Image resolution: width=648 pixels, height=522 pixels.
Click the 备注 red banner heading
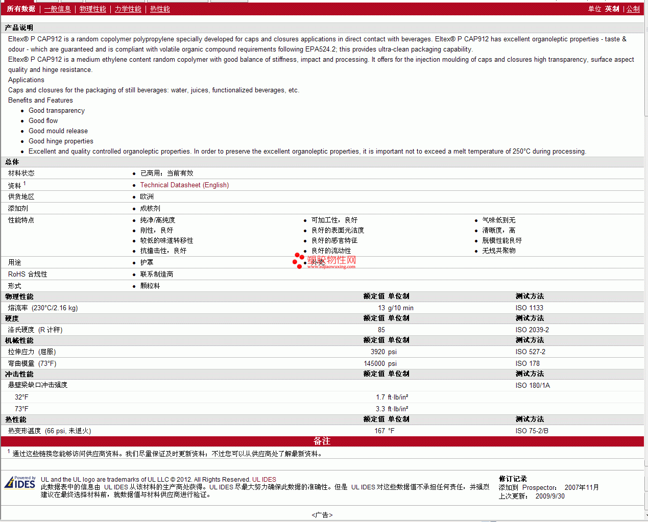[x=322, y=441]
